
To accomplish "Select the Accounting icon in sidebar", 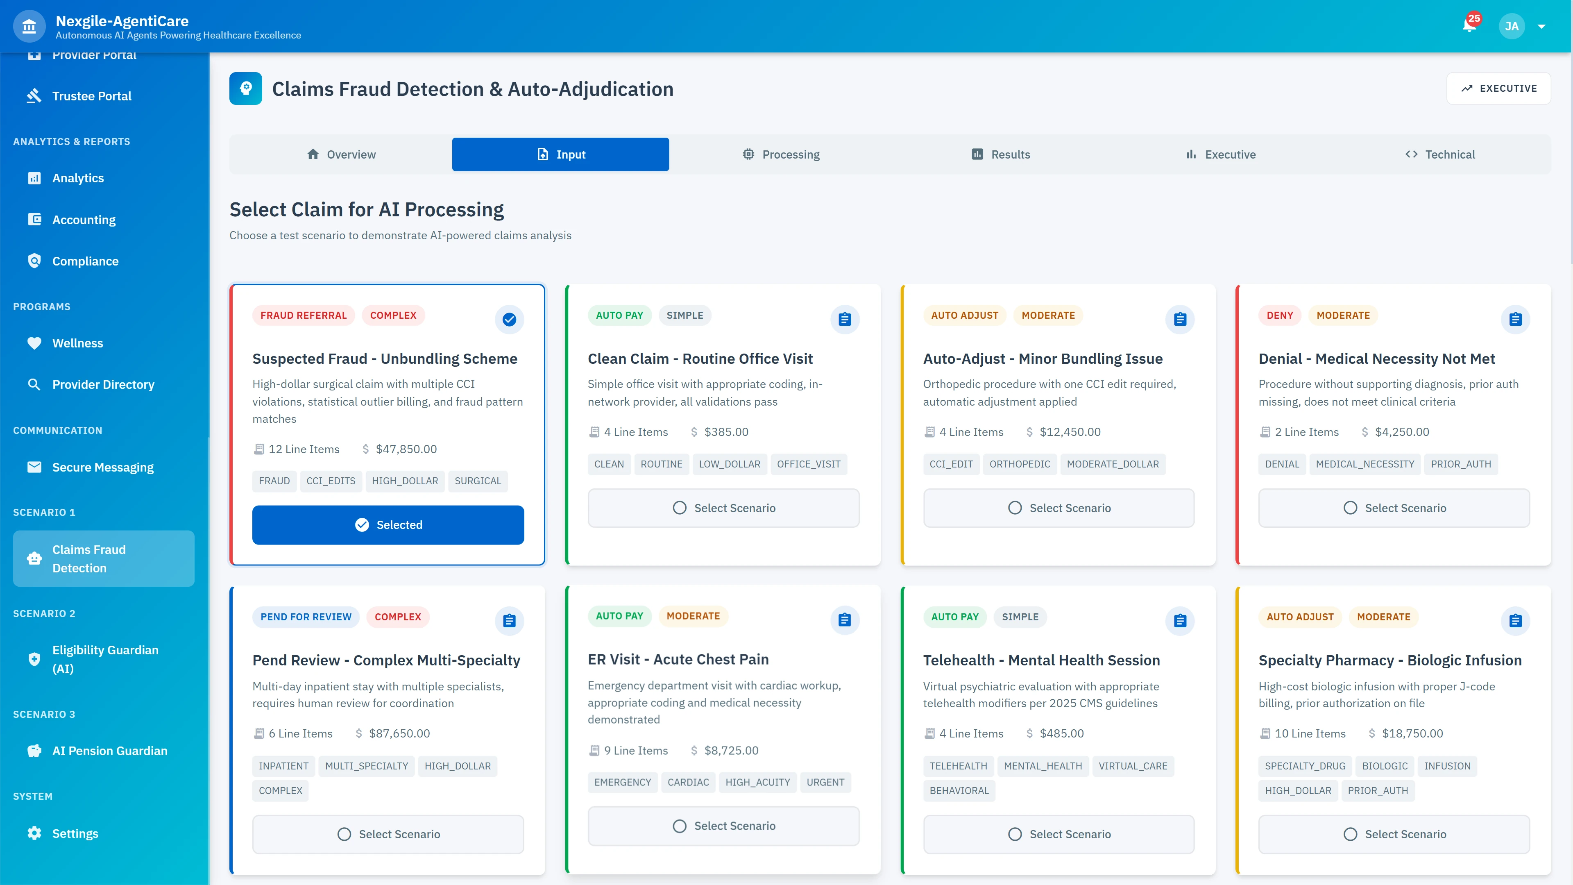I will tap(34, 219).
